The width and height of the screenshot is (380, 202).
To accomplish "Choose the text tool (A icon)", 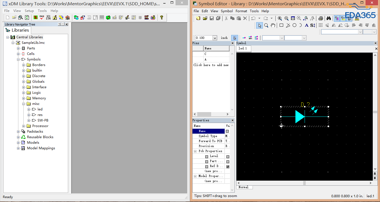I will tap(307, 26).
